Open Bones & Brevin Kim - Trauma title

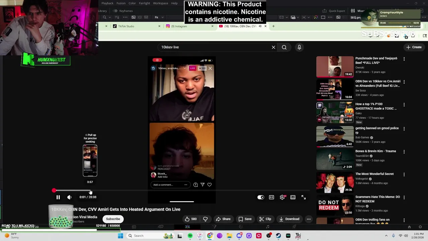(376, 151)
